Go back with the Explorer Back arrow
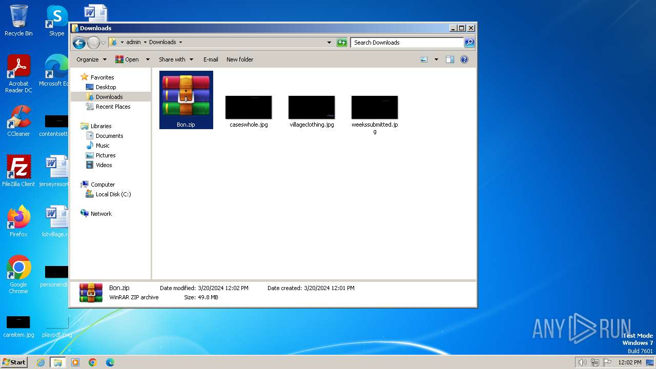 tap(79, 43)
